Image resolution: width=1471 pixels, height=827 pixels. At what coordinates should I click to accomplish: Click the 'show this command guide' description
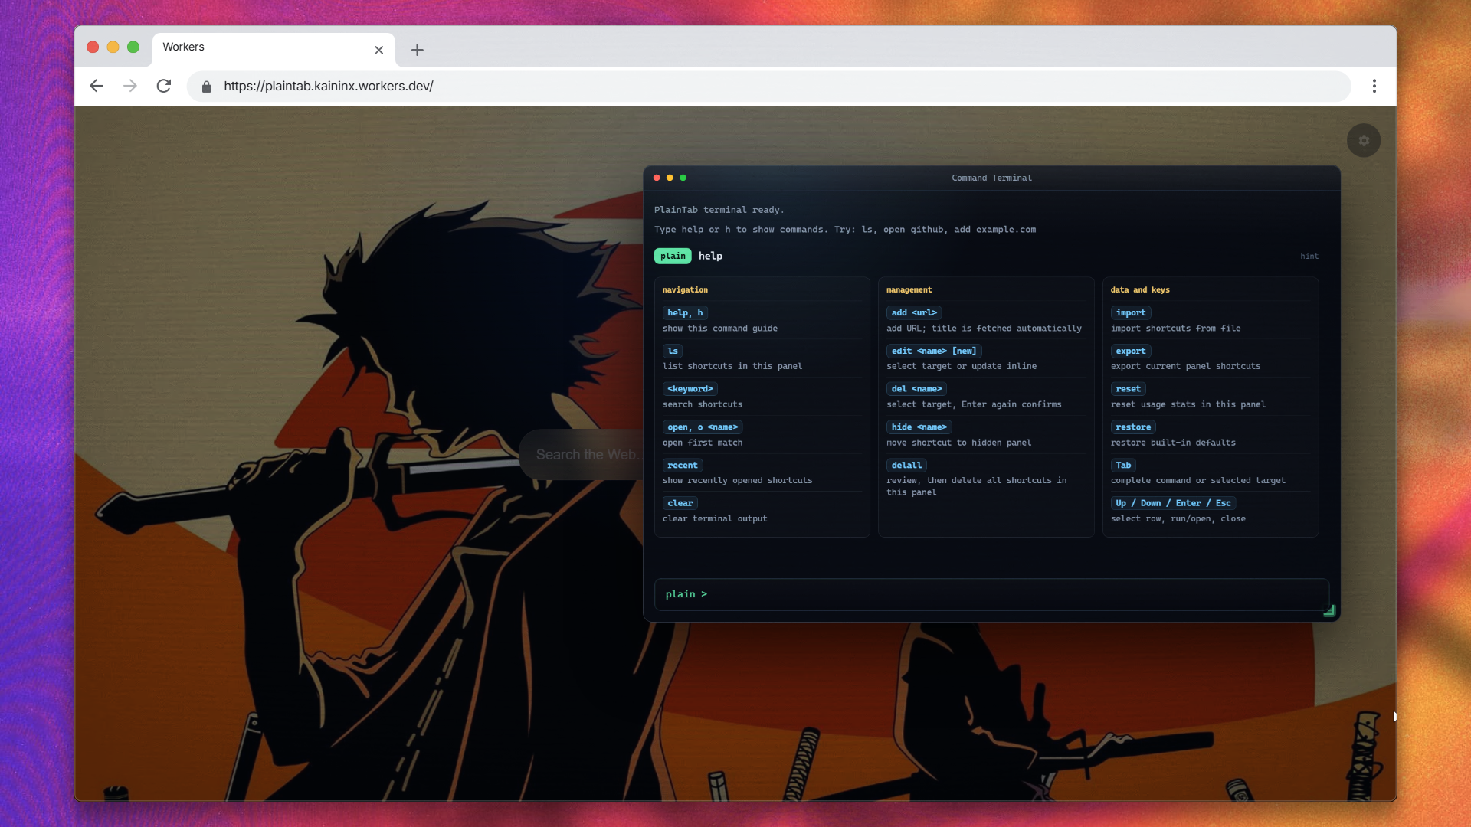(x=720, y=329)
